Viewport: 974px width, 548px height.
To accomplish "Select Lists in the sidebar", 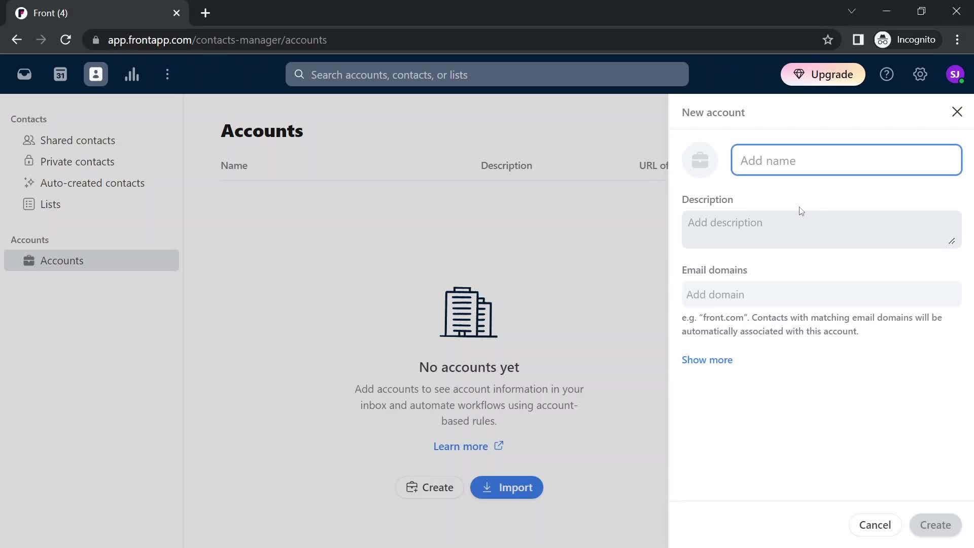I will click(x=50, y=204).
